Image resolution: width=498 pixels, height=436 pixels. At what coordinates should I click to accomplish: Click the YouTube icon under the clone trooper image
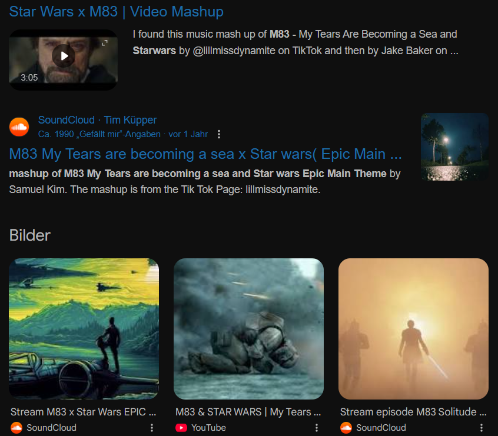[181, 428]
